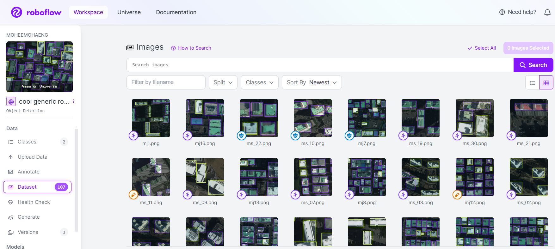Click the project globe icon
The width and height of the screenshot is (555, 249).
click(x=11, y=101)
